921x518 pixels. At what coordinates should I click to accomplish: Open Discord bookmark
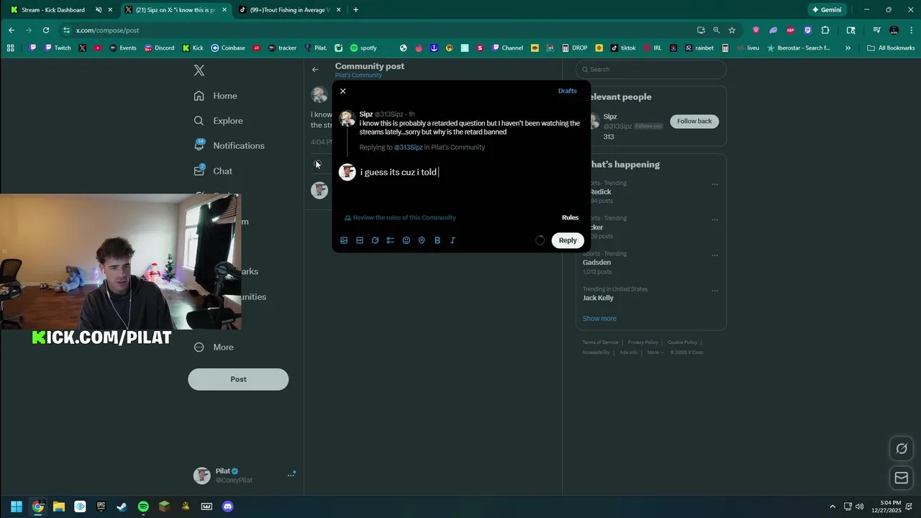[x=158, y=48]
